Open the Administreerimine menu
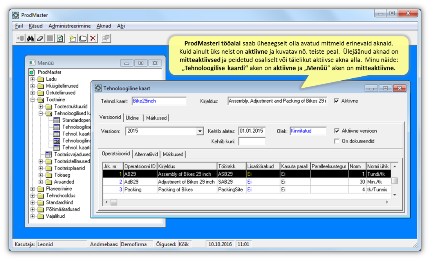The height and width of the screenshot is (260, 430). coord(69,26)
